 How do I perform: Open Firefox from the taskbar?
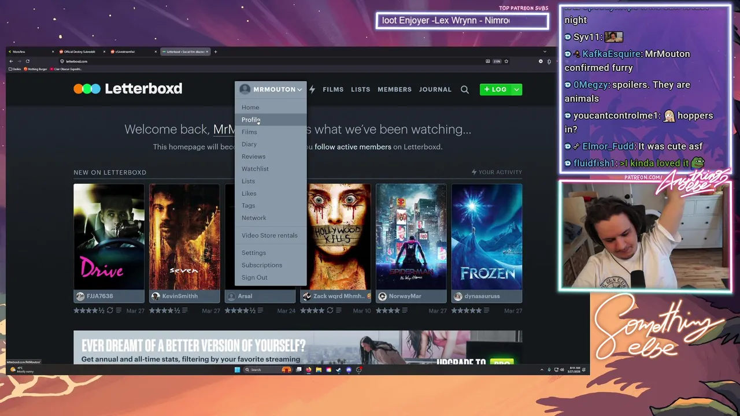pyautogui.click(x=309, y=370)
